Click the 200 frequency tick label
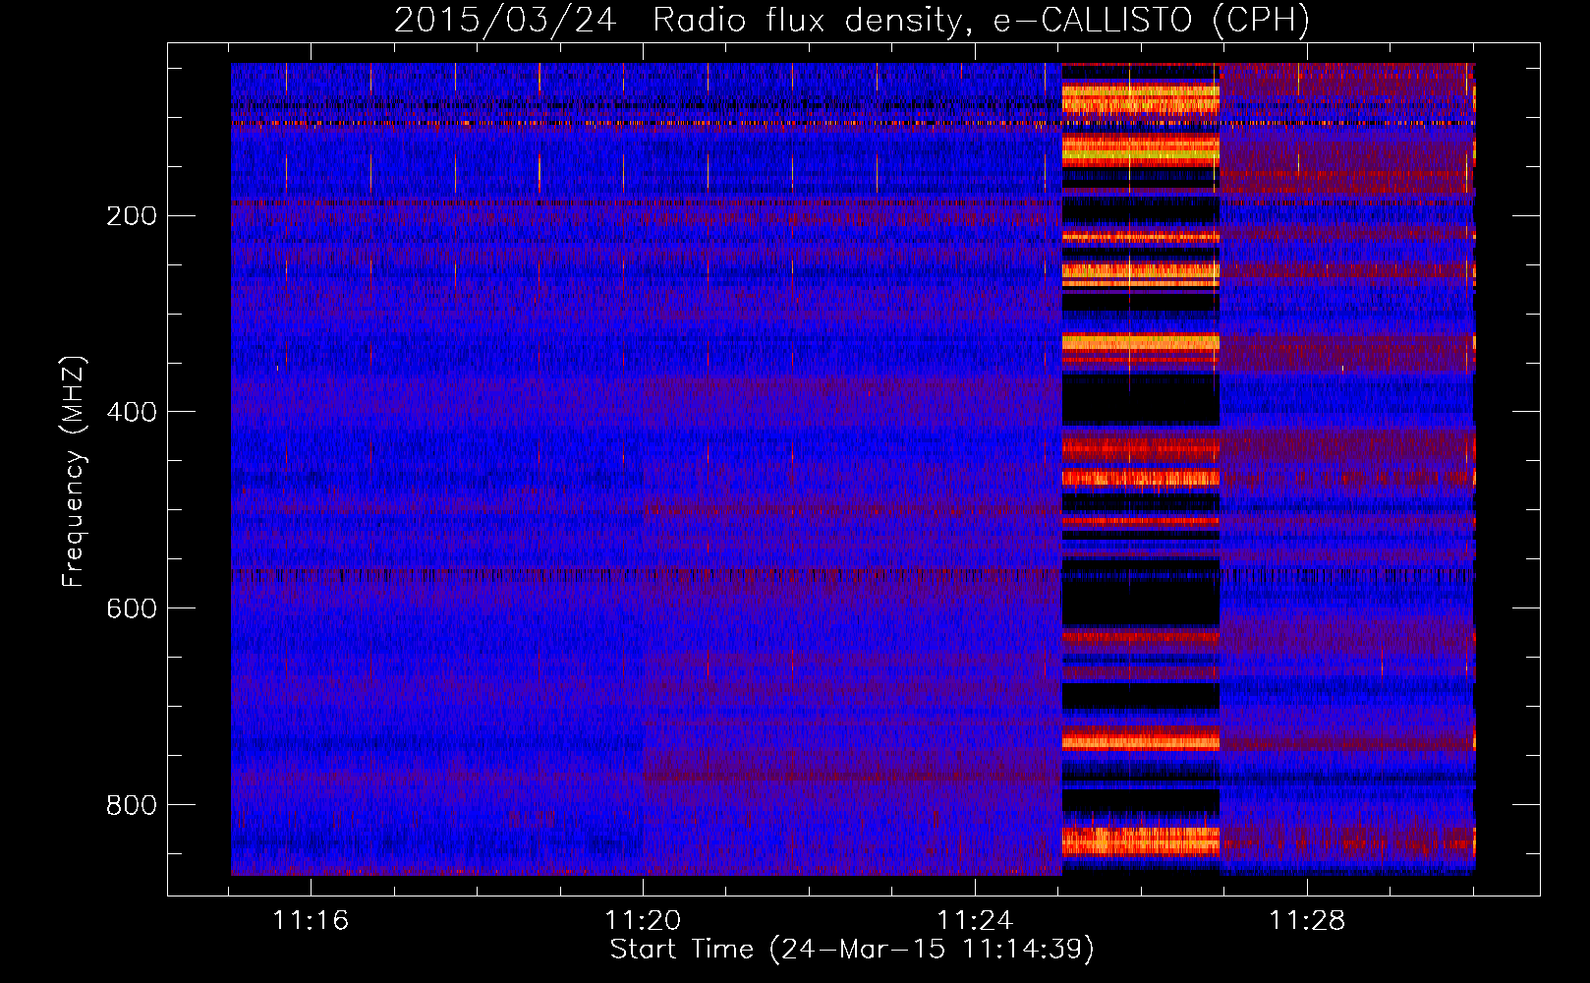 tap(132, 215)
